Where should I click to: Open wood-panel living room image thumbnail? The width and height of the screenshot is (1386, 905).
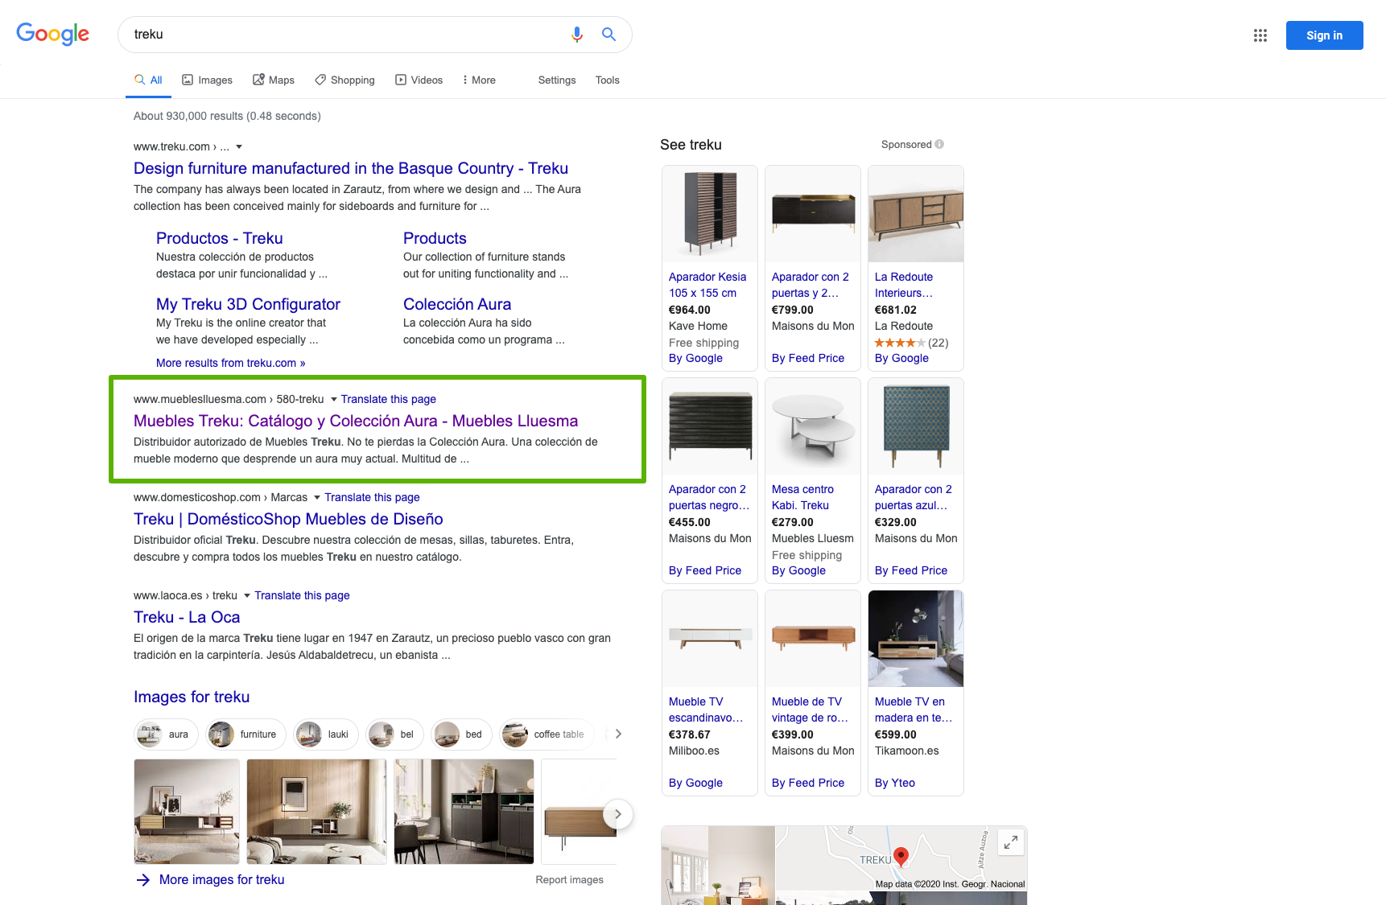point(316,812)
